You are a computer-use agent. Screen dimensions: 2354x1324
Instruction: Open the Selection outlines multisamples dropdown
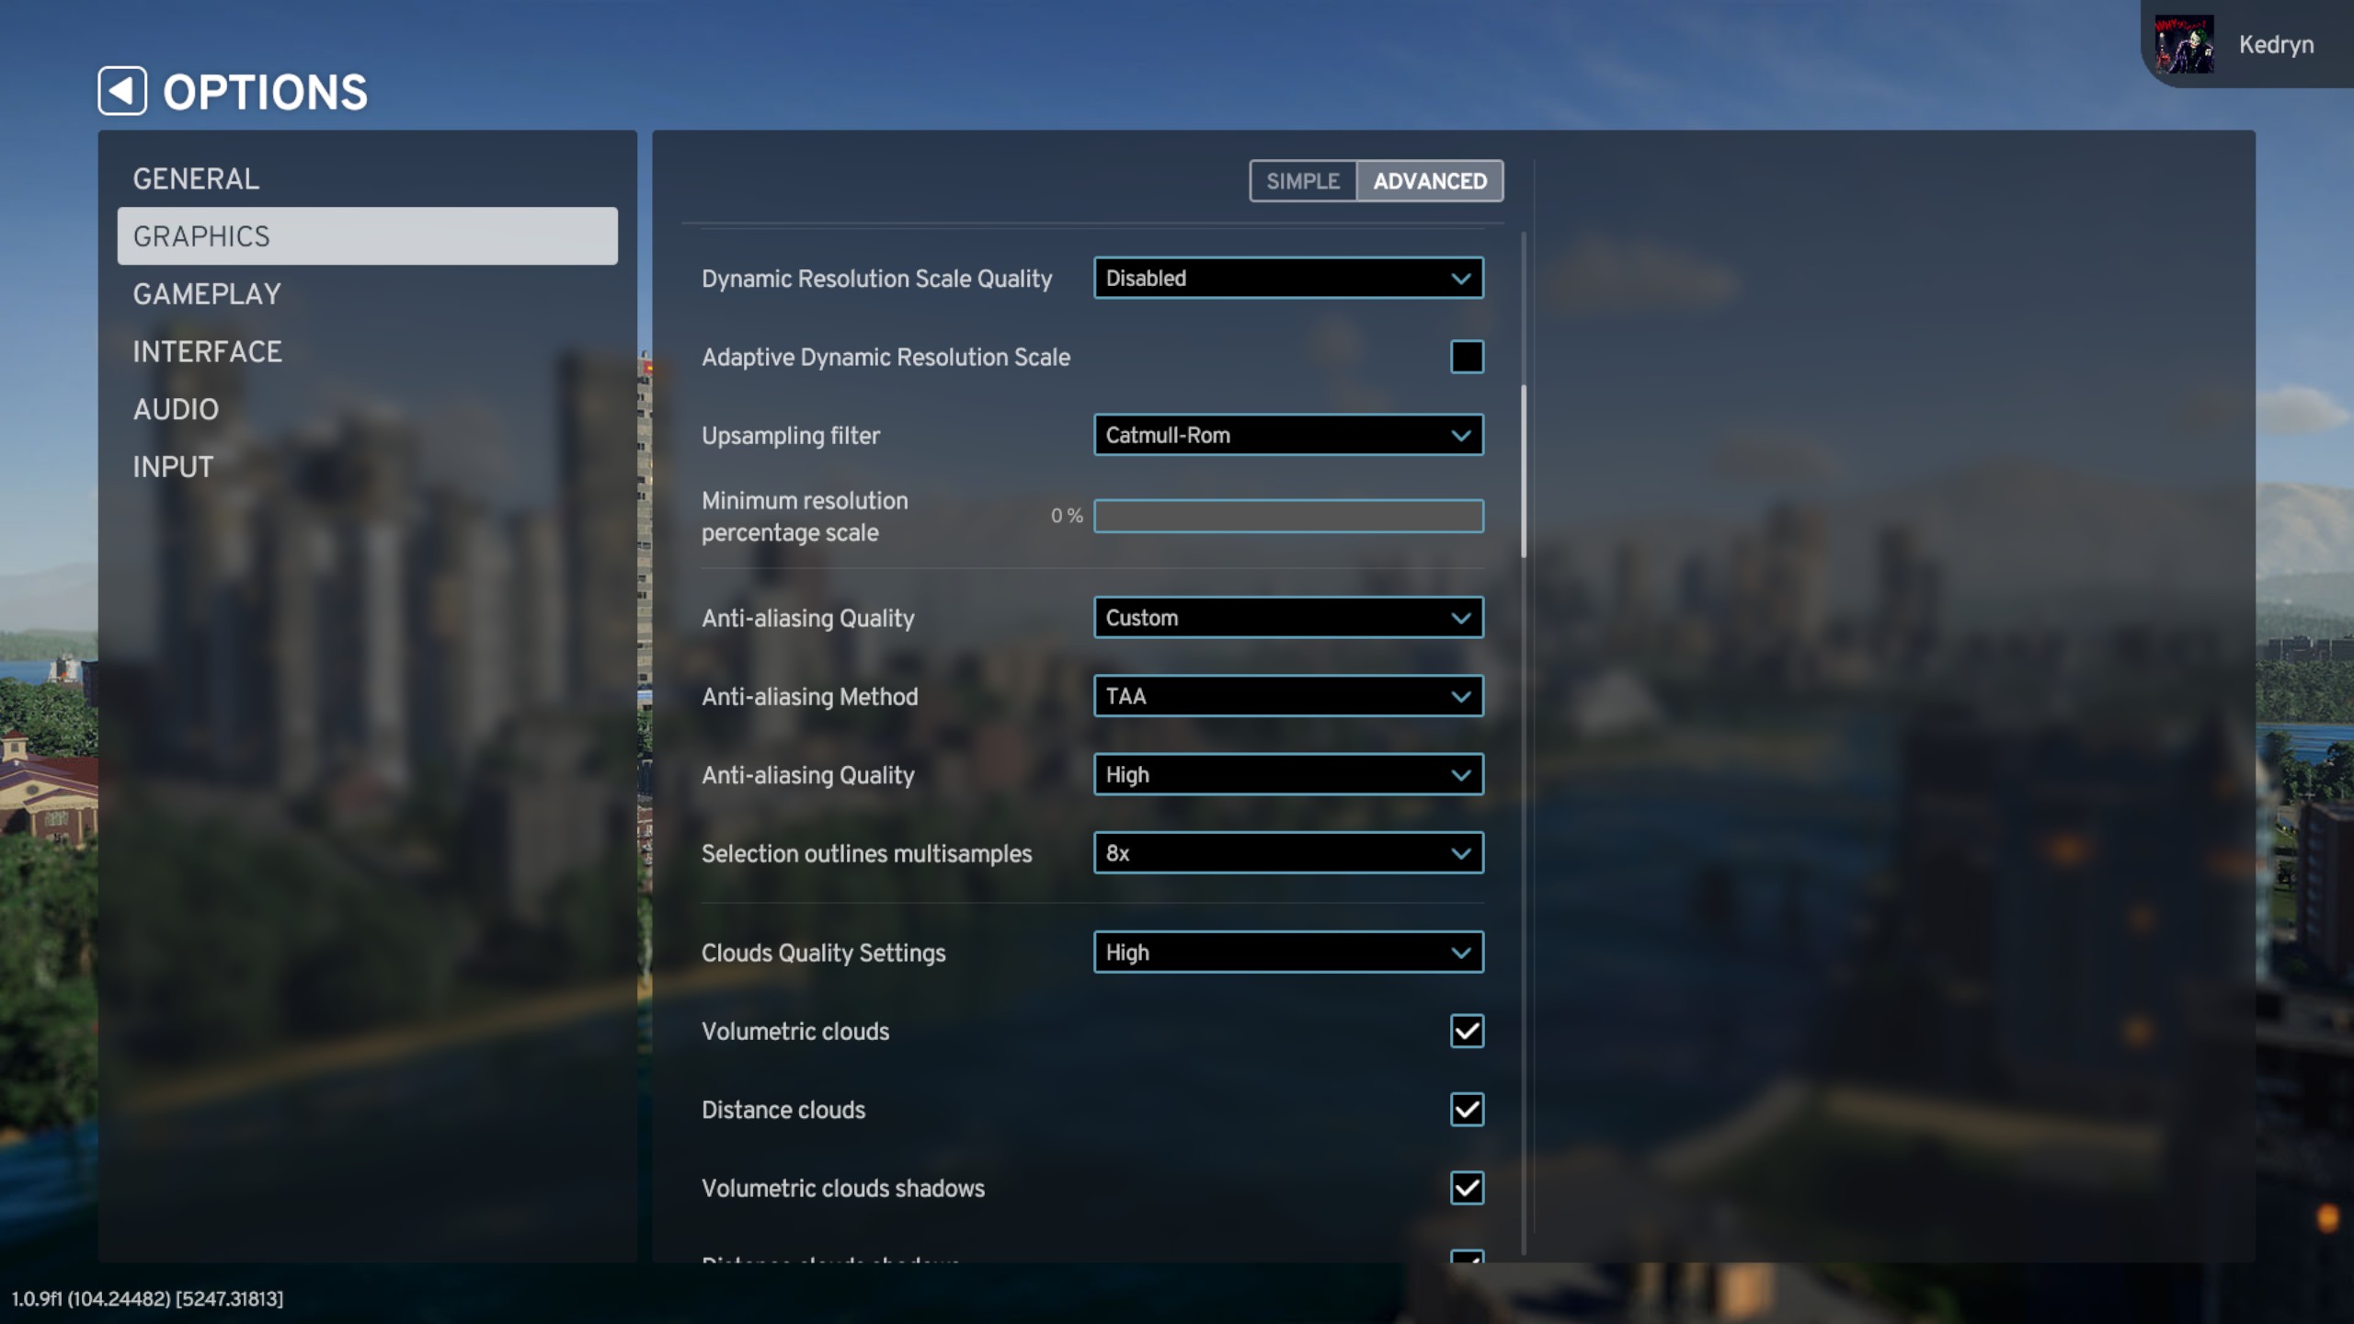click(x=1287, y=853)
